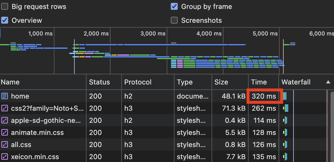This screenshot has width=334, height=162.
Task: Select the home request row
Action: click(165, 96)
